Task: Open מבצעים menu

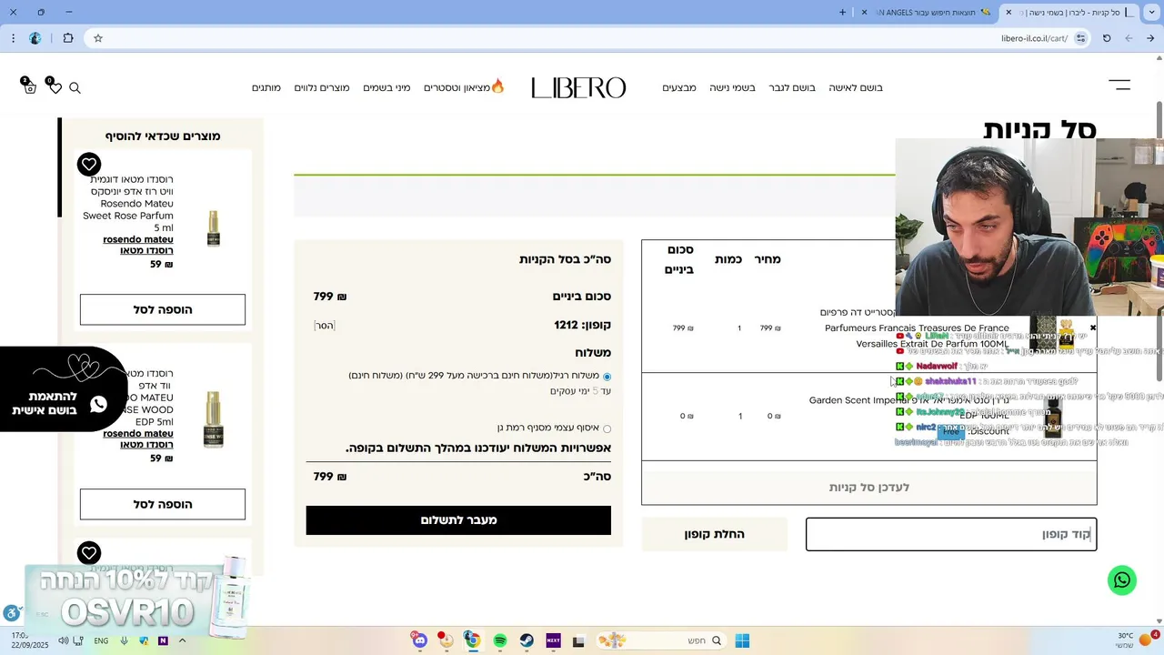Action: [x=679, y=87]
